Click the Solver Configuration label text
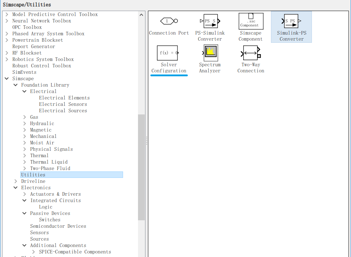The width and height of the screenshot is (351, 257). click(169, 68)
